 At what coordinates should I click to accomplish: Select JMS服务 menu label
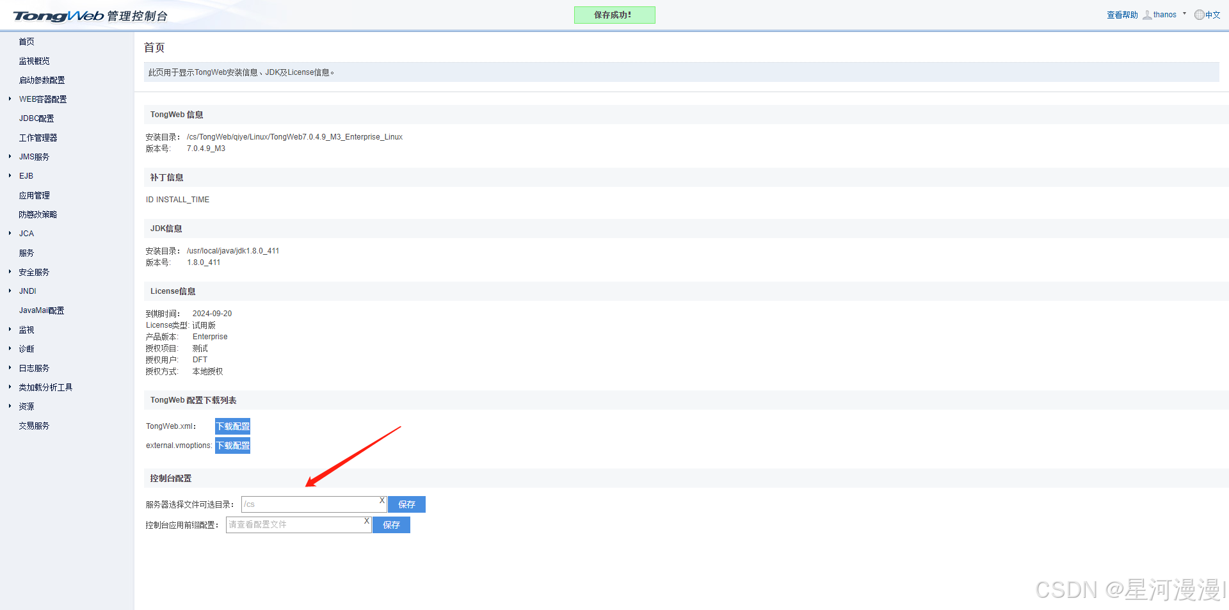click(x=34, y=157)
